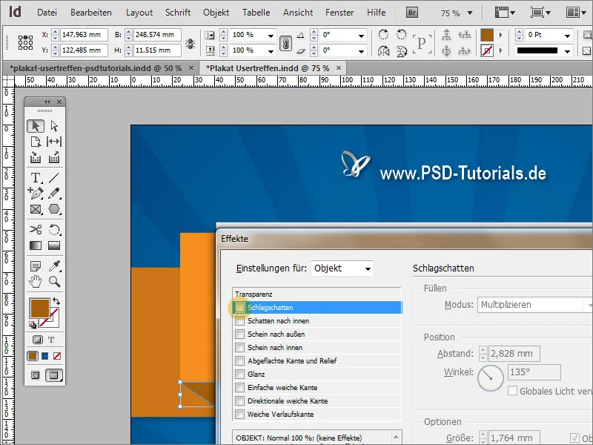The width and height of the screenshot is (593, 445).
Task: Click the reference point locator grid
Action: click(25, 42)
